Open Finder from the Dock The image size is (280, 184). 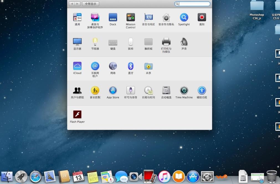coord(7,177)
